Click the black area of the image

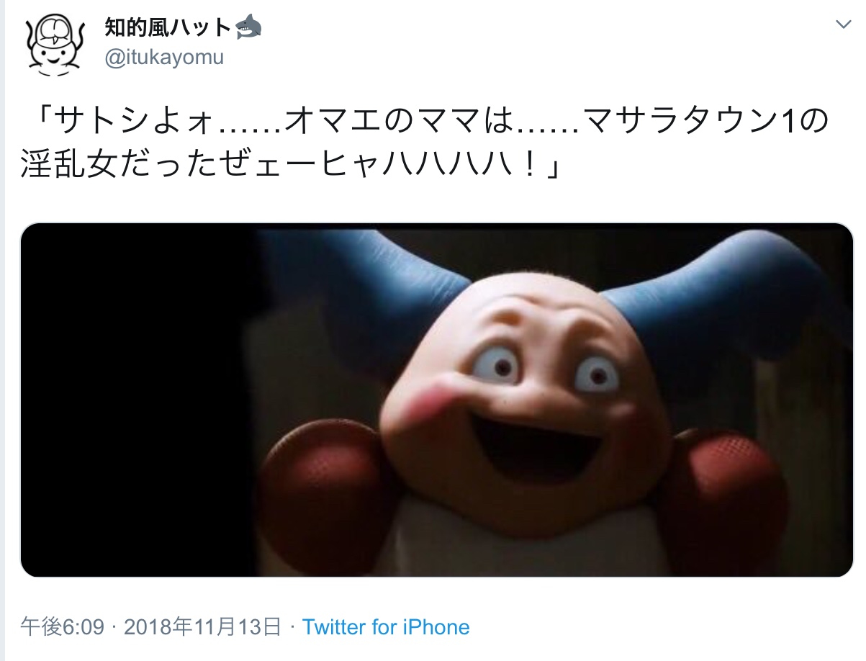(137, 400)
